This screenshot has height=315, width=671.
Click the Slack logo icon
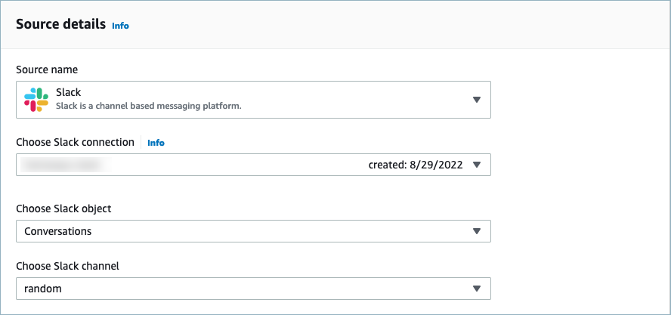click(x=36, y=100)
